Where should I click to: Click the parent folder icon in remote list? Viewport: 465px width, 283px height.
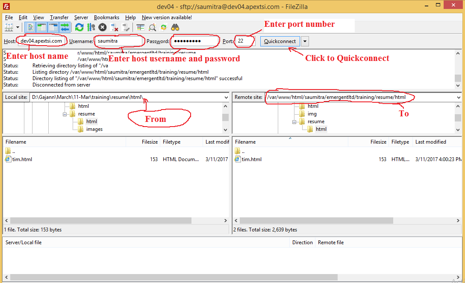coord(237,151)
